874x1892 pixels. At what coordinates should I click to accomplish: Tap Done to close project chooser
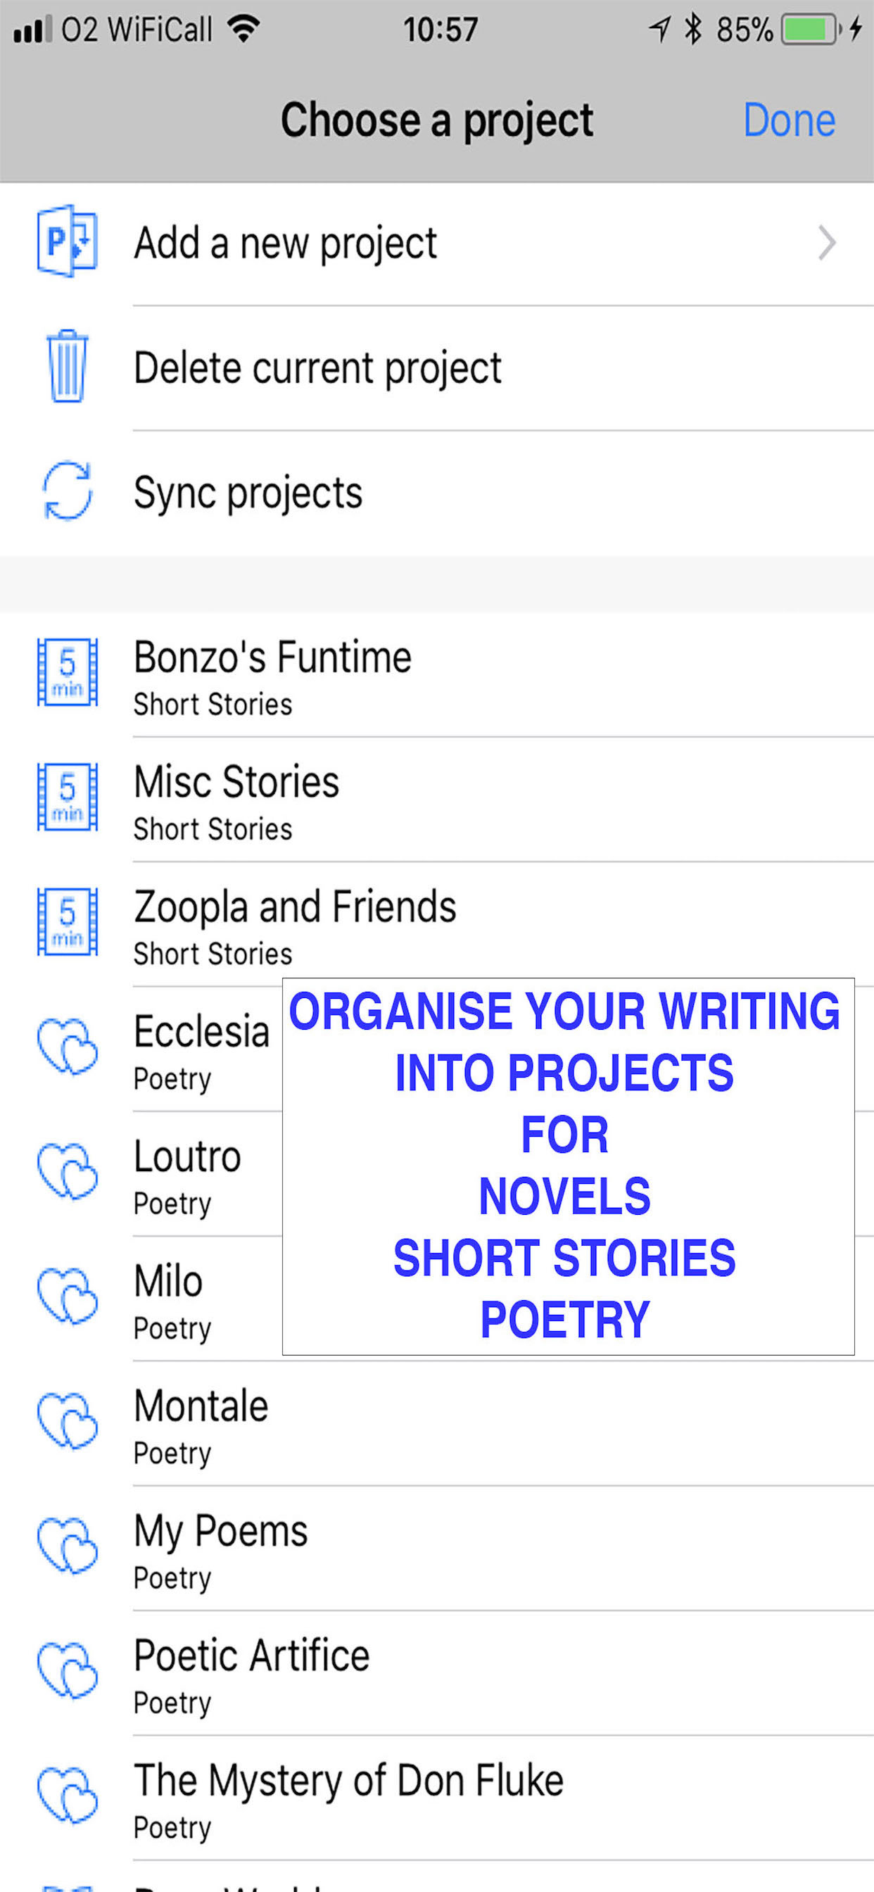(x=790, y=120)
